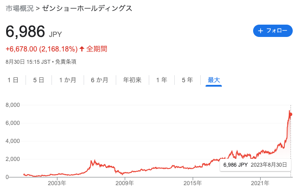Viewport: 298px width, 190px height.
Task: Open the 免責条項 disclaimer link
Action: click(66, 62)
